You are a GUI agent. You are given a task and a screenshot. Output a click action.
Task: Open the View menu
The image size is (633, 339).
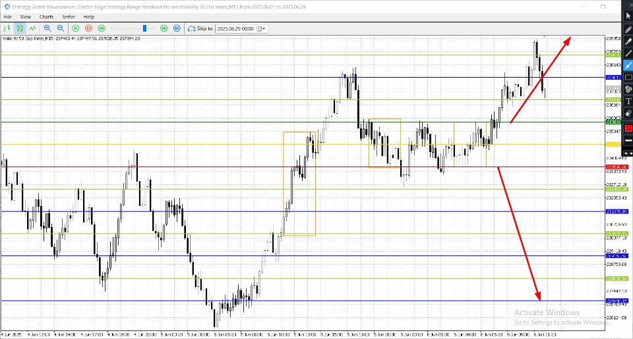pyautogui.click(x=26, y=17)
